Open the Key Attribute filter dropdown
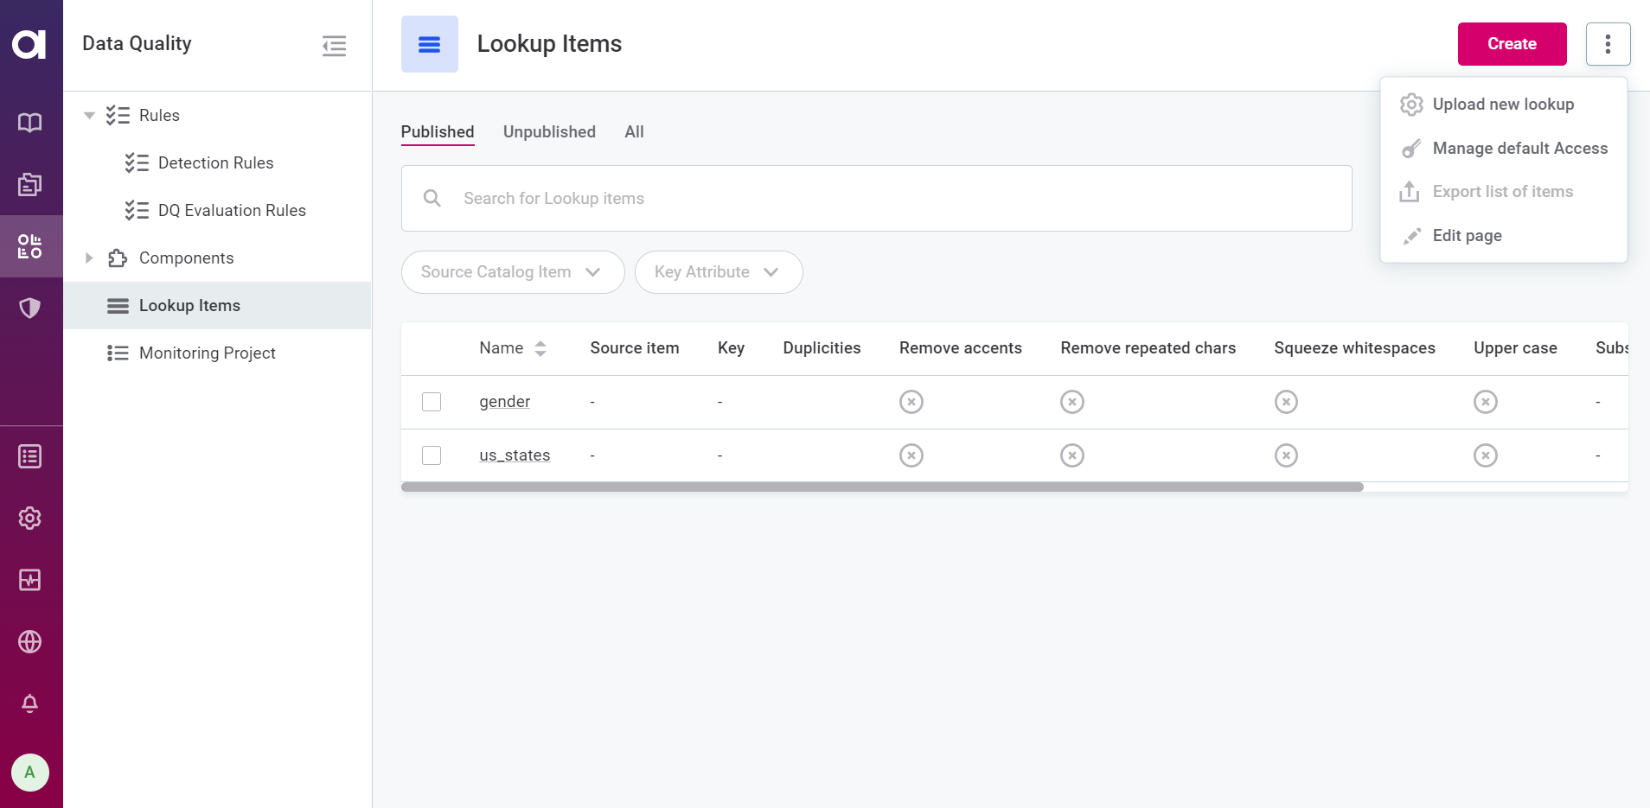 pos(719,272)
